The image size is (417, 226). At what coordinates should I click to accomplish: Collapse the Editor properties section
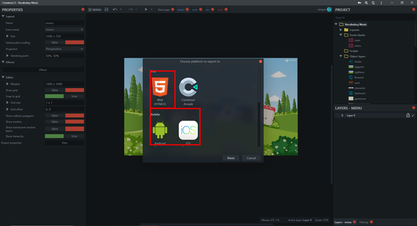click(x=3, y=77)
